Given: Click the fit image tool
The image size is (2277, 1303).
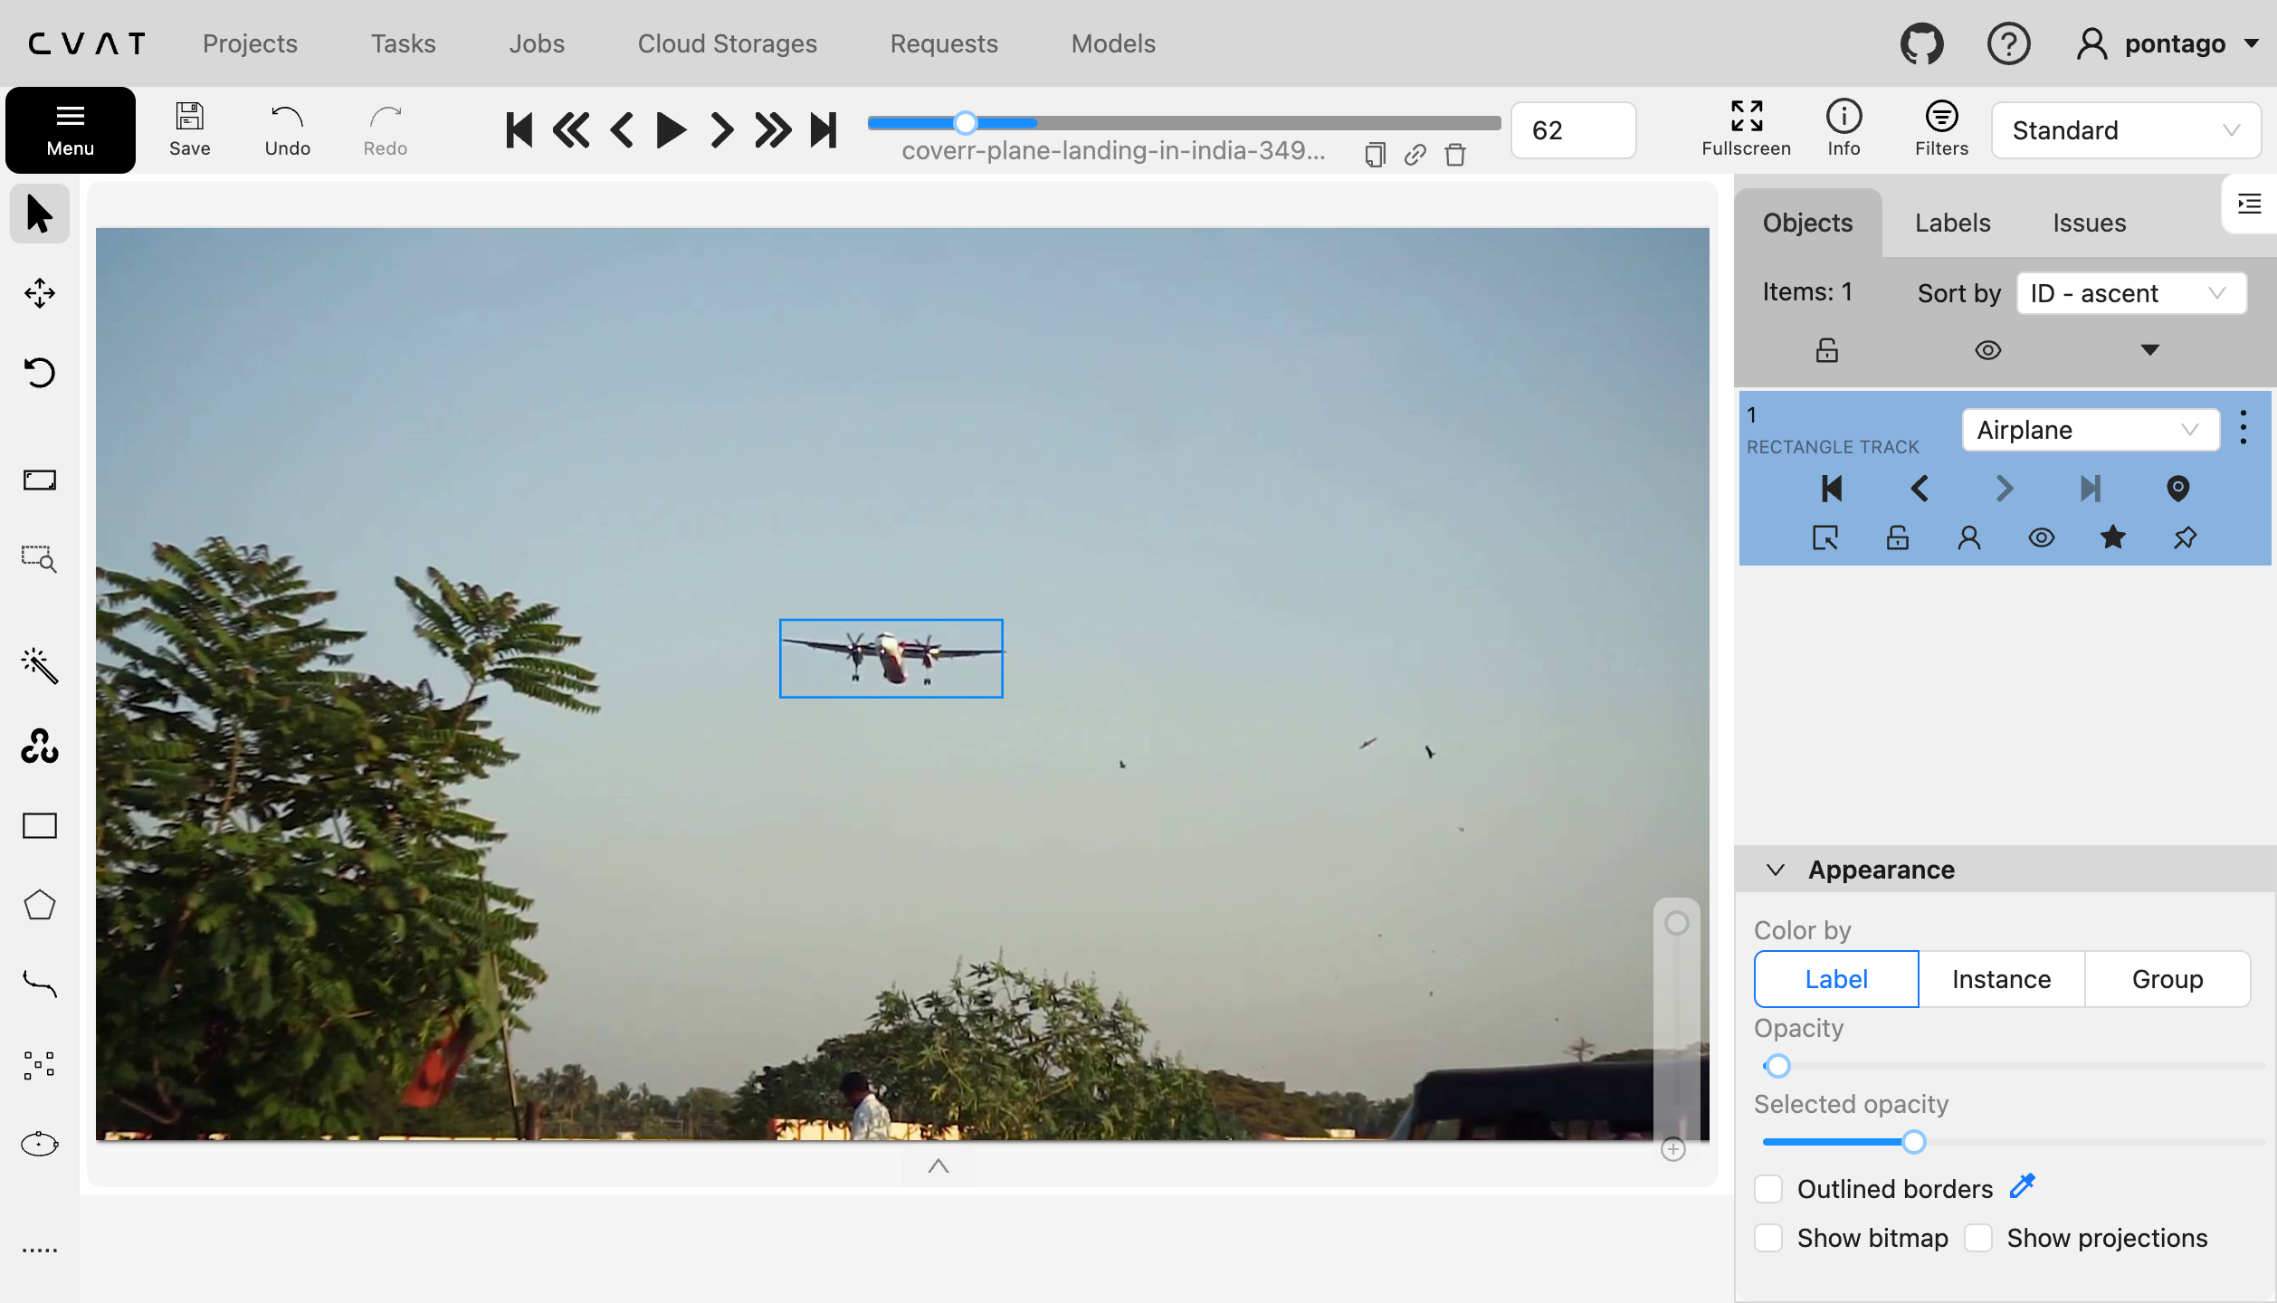Looking at the screenshot, I should 39,480.
